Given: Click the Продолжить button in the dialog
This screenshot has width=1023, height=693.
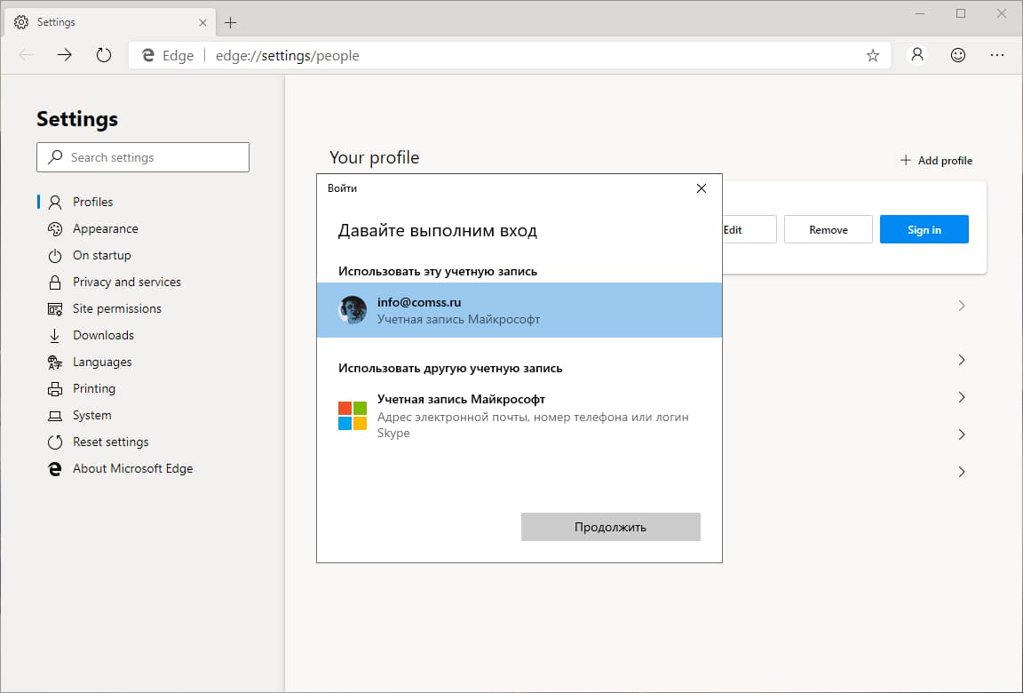Looking at the screenshot, I should point(610,526).
